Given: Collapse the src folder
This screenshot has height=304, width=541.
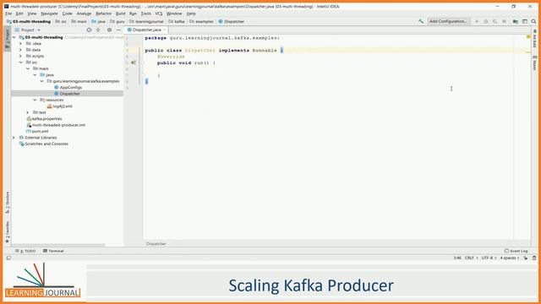Looking at the screenshot, I should click(x=20, y=62).
